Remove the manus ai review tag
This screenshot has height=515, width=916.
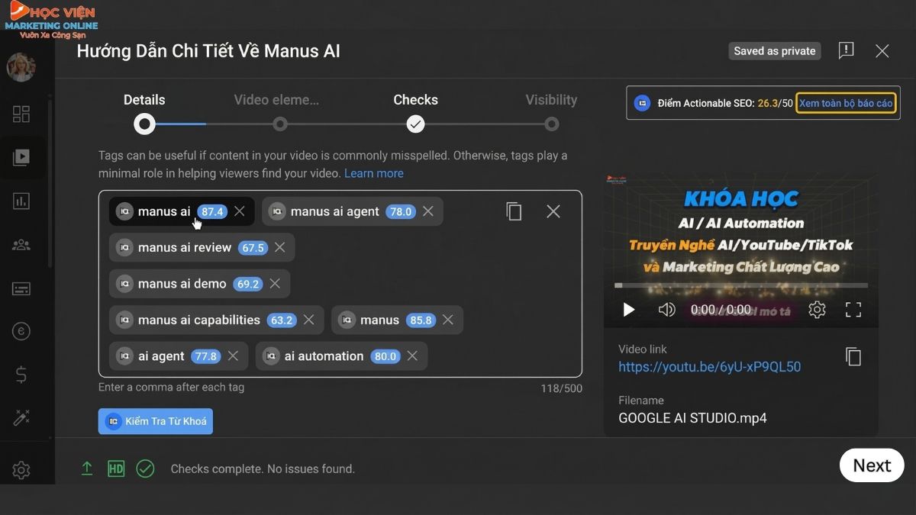(x=279, y=247)
